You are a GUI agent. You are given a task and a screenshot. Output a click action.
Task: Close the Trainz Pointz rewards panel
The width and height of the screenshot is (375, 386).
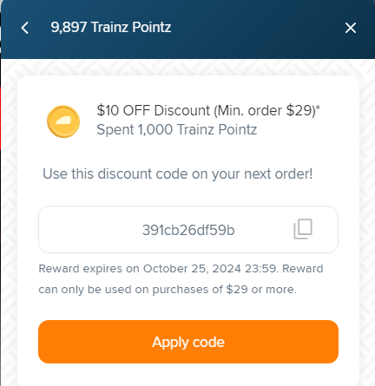[x=351, y=28]
